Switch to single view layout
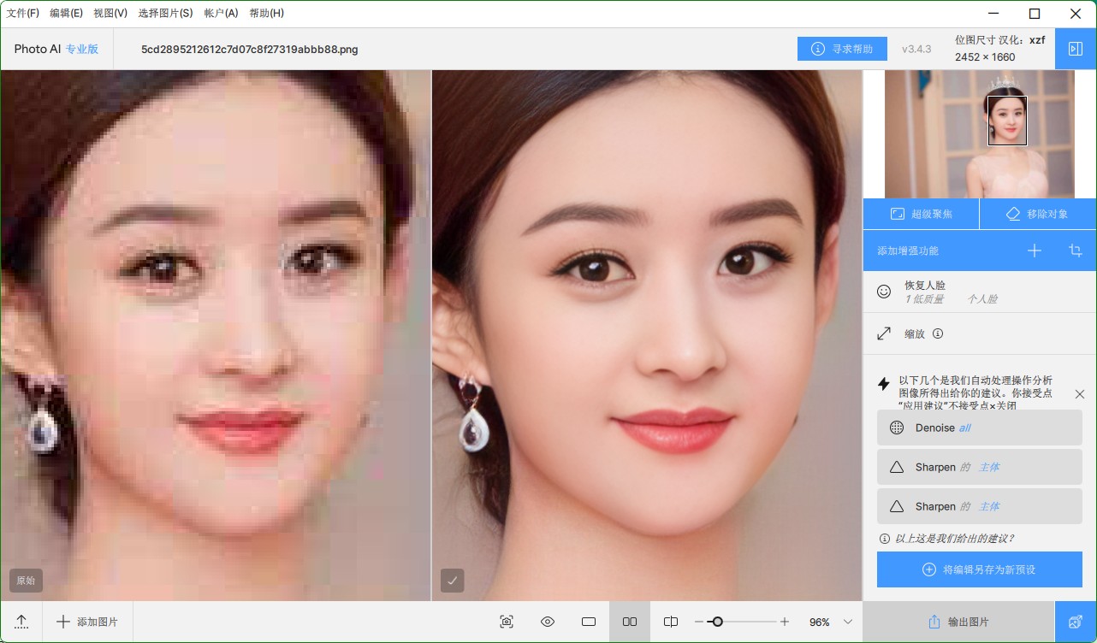This screenshot has width=1097, height=643. click(x=589, y=622)
